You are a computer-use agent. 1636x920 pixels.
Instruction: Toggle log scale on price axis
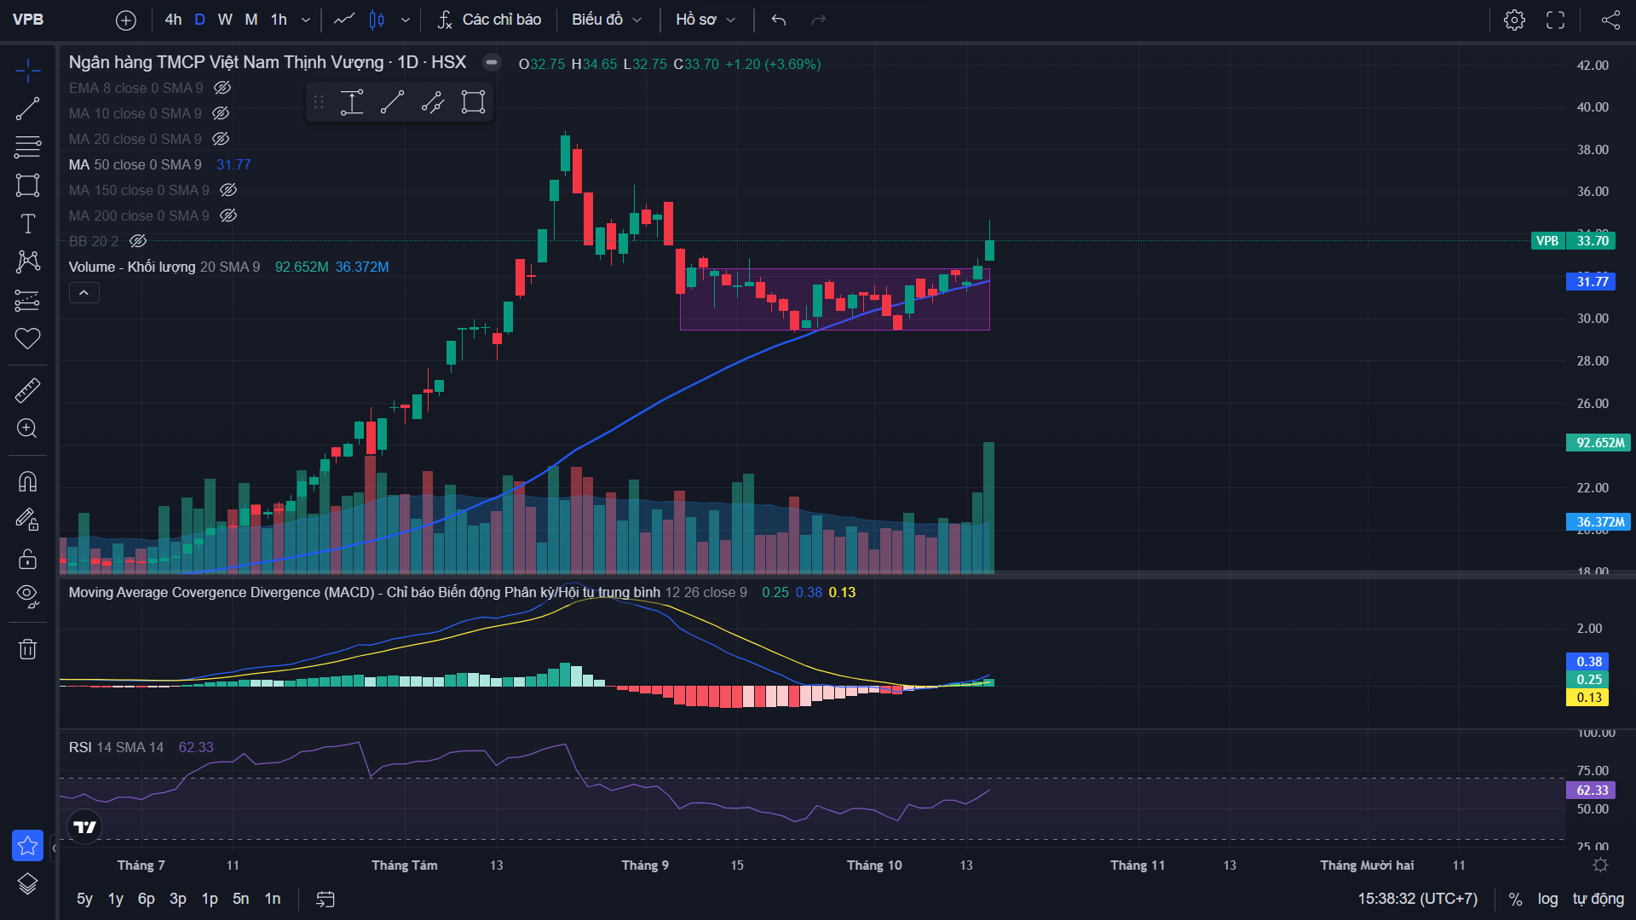(x=1547, y=899)
